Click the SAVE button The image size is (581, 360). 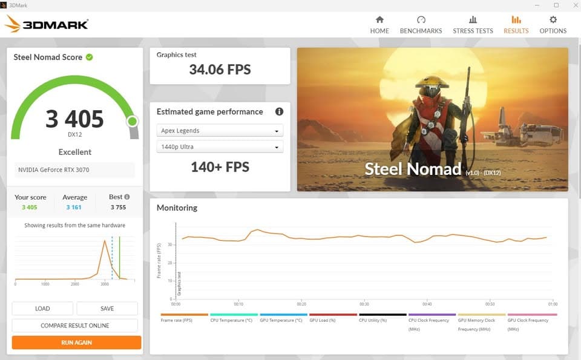tap(107, 309)
